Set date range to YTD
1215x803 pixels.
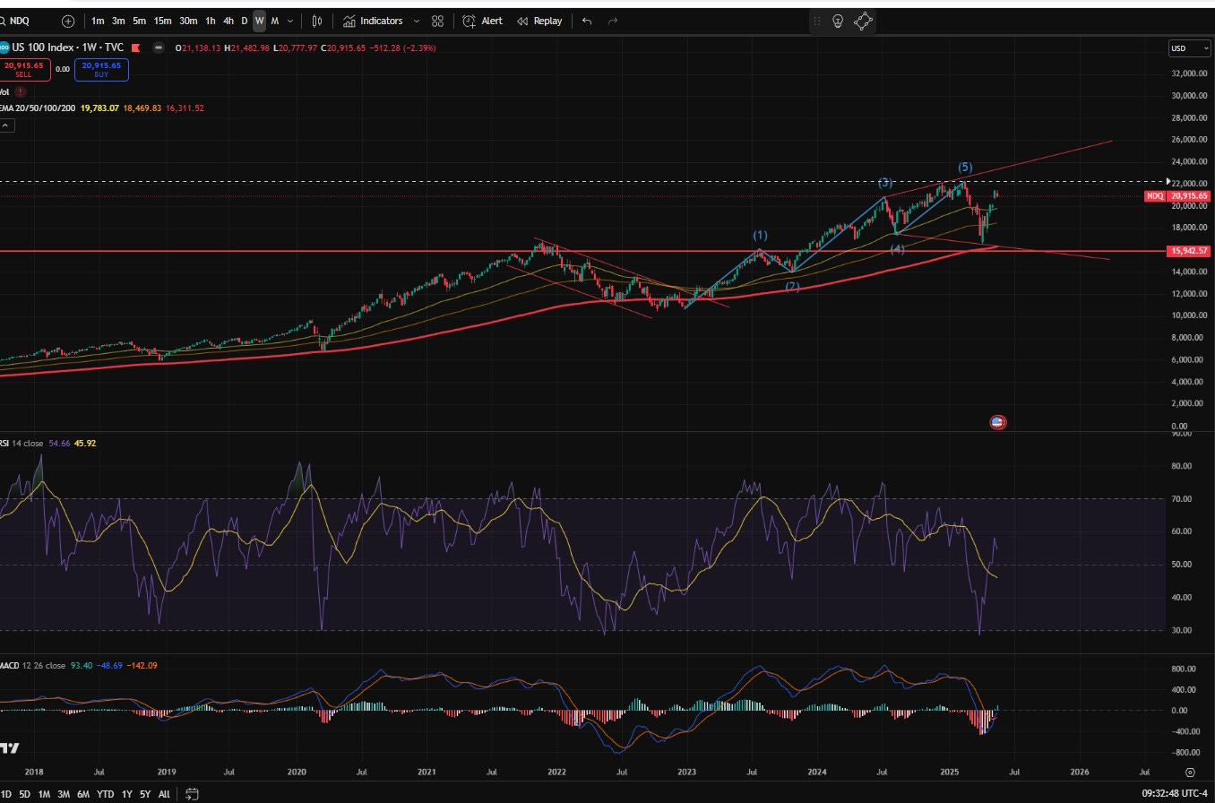106,794
